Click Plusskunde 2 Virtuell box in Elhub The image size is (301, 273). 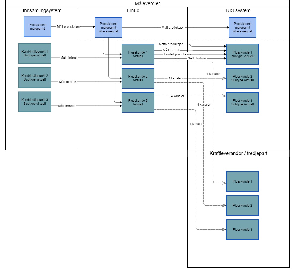[x=138, y=78]
